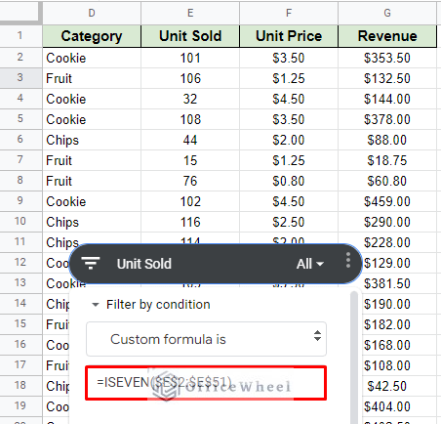Select column F header
The width and height of the screenshot is (441, 424).
(x=289, y=13)
